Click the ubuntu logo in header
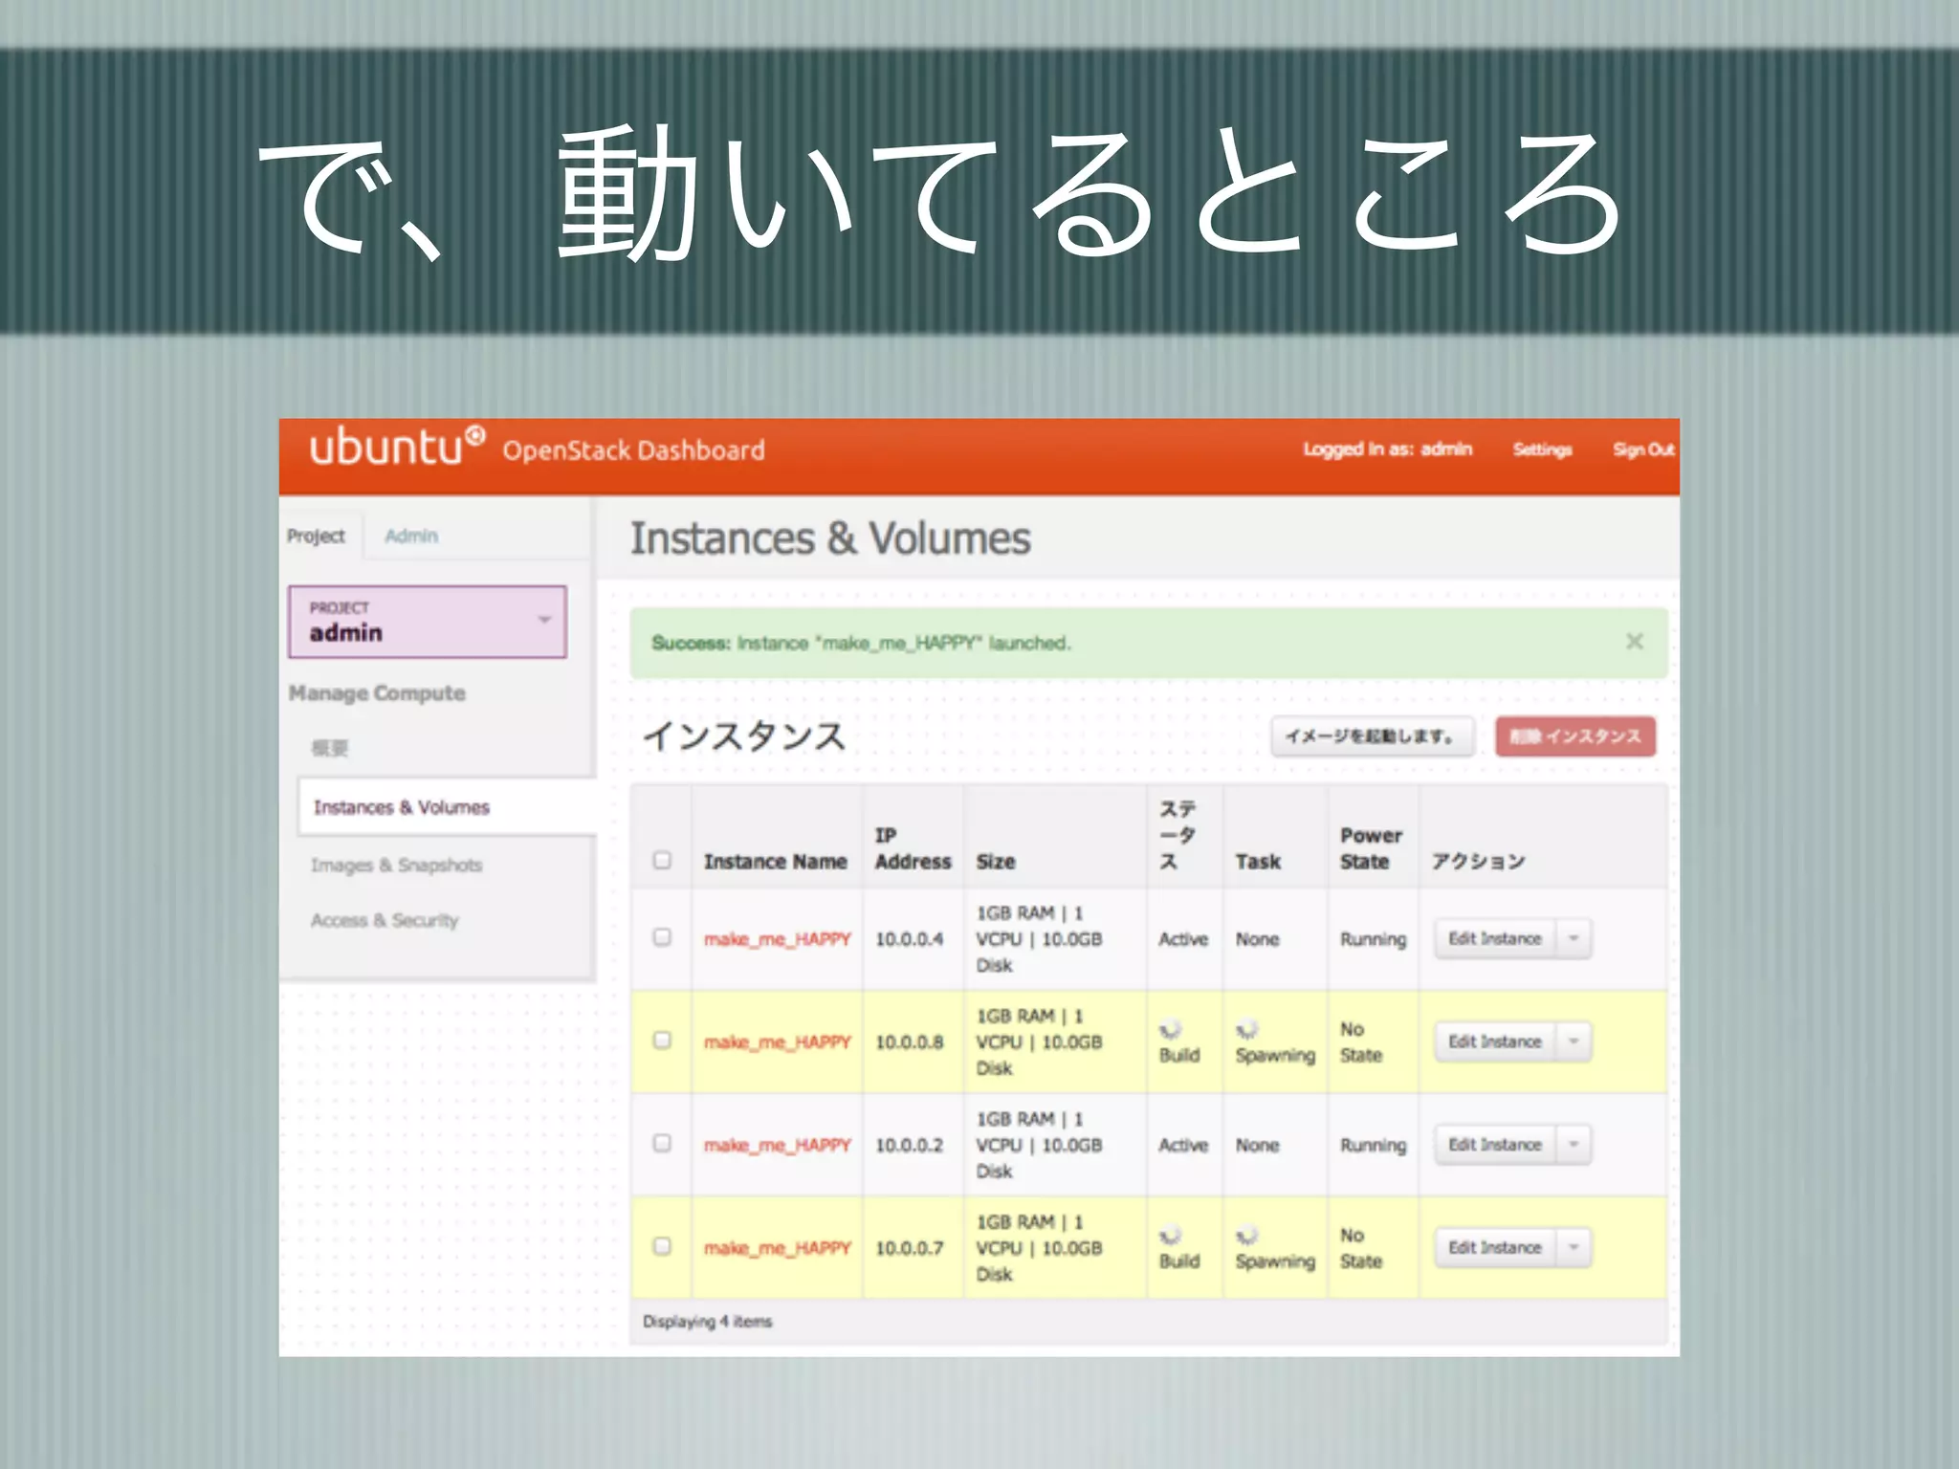 click(x=396, y=448)
